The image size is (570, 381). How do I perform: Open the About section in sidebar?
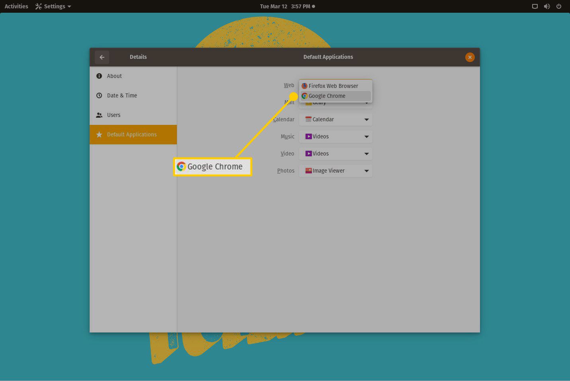[x=133, y=76]
